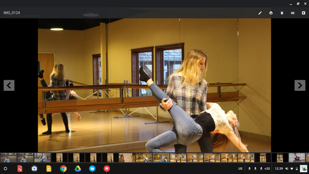
Task: Switch to thumbnail grid view
Action: (293, 13)
